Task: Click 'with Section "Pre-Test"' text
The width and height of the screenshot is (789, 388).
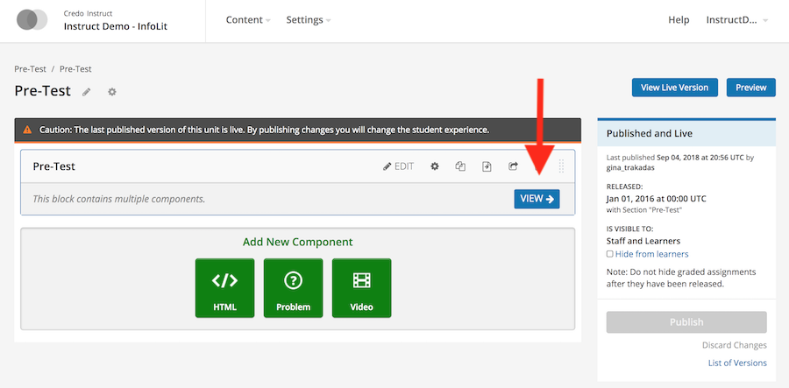Action: coord(644,210)
